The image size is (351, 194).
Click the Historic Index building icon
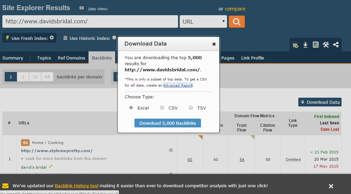pos(65,38)
